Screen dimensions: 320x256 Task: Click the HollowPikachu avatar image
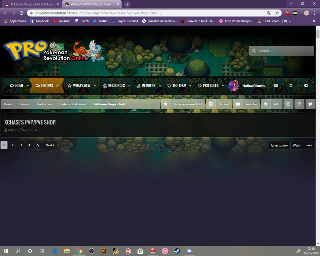(234, 85)
